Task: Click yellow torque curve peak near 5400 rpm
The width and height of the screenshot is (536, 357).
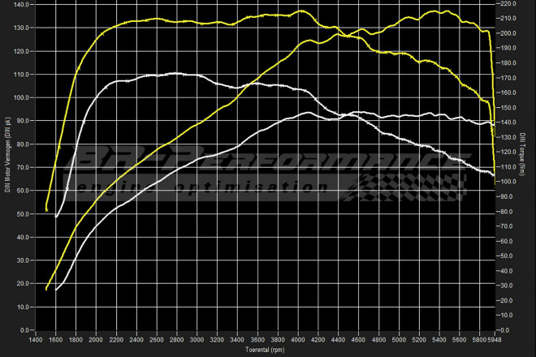Action: (x=434, y=11)
